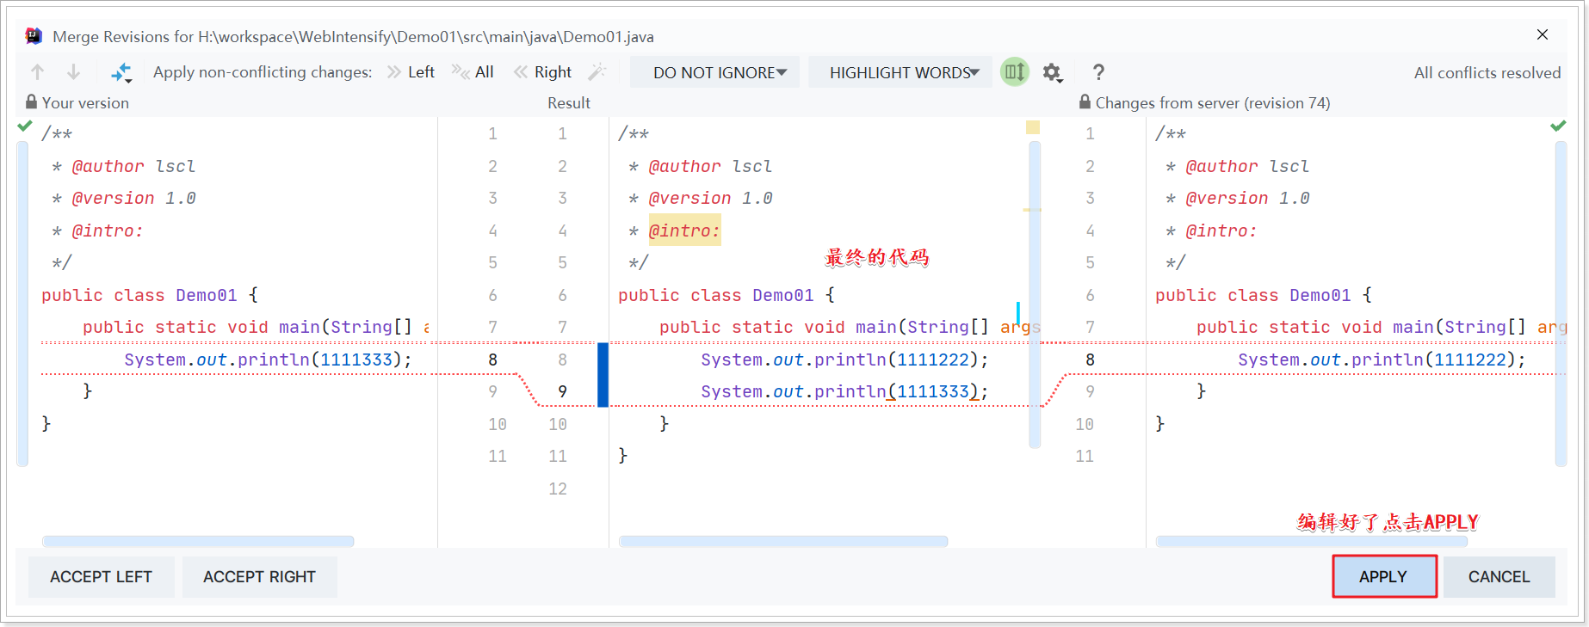Click the left pane horizontal scrollbar
The height and width of the screenshot is (627, 1589).
pyautogui.click(x=198, y=542)
